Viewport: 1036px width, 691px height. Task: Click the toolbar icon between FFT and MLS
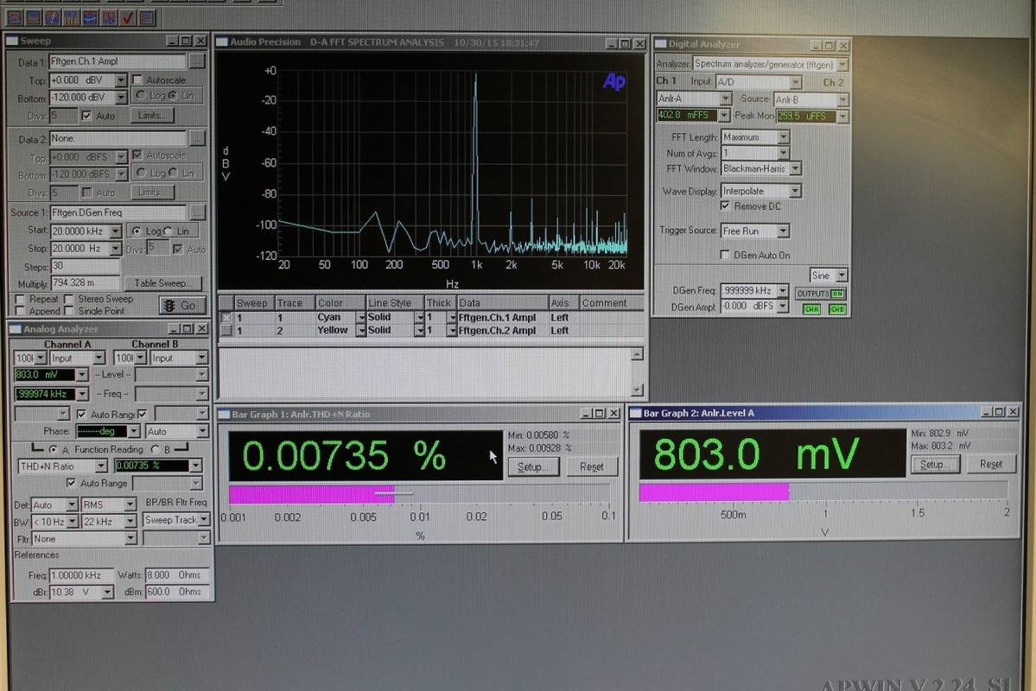90,17
